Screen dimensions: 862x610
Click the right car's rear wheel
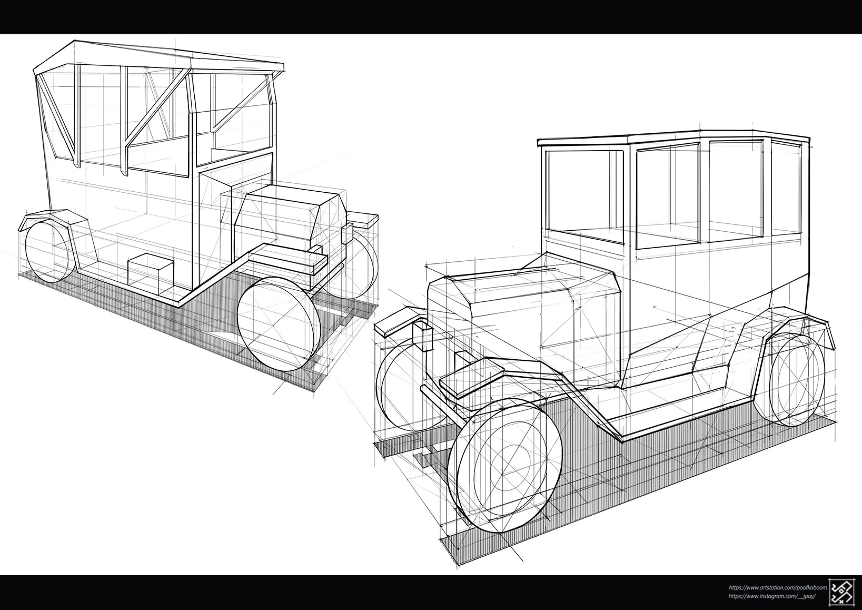(x=796, y=379)
